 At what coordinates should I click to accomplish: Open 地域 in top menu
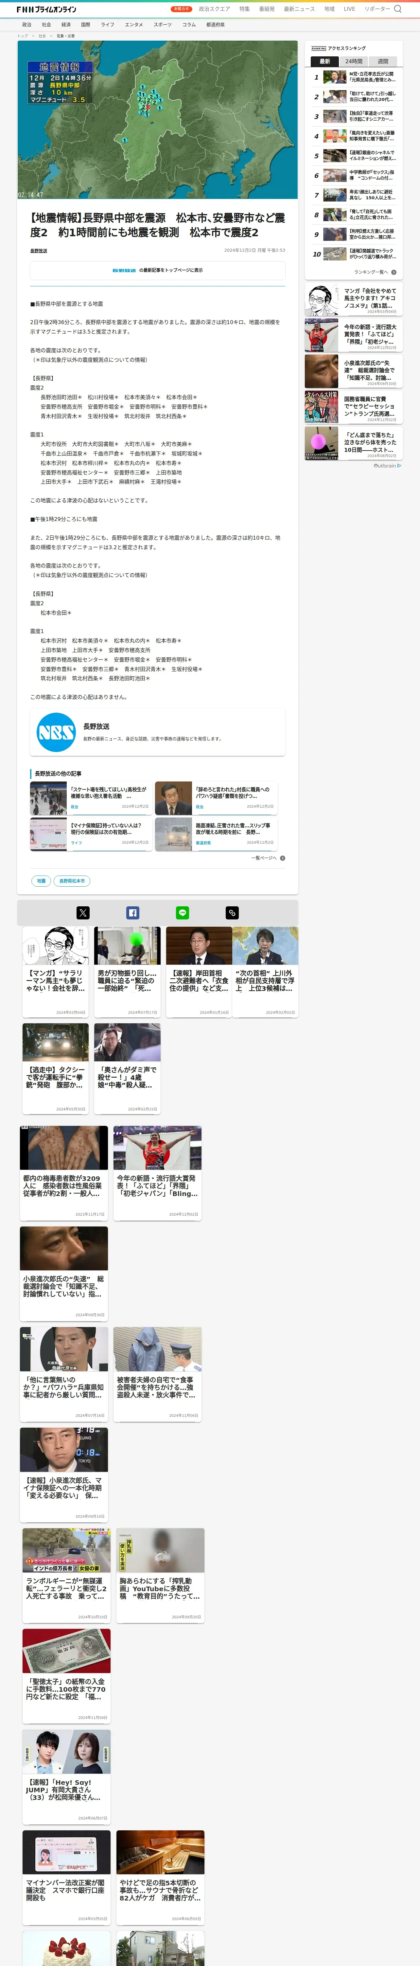pyautogui.click(x=329, y=9)
